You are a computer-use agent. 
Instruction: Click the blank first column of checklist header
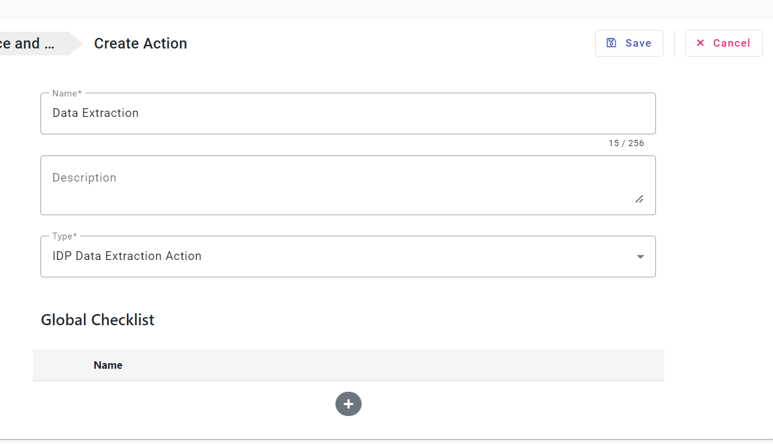tap(59, 365)
